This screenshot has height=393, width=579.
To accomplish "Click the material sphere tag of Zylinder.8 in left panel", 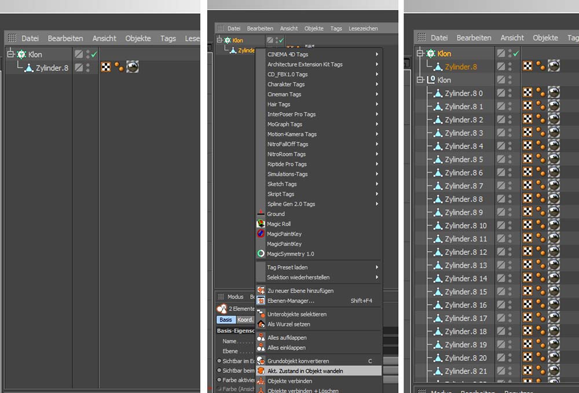I will point(133,67).
